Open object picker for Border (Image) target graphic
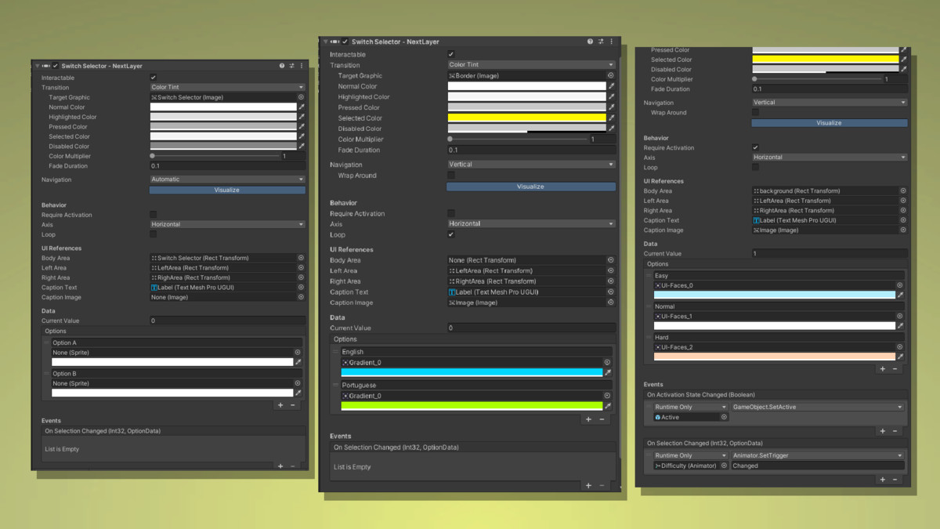The width and height of the screenshot is (940, 529). tap(610, 76)
